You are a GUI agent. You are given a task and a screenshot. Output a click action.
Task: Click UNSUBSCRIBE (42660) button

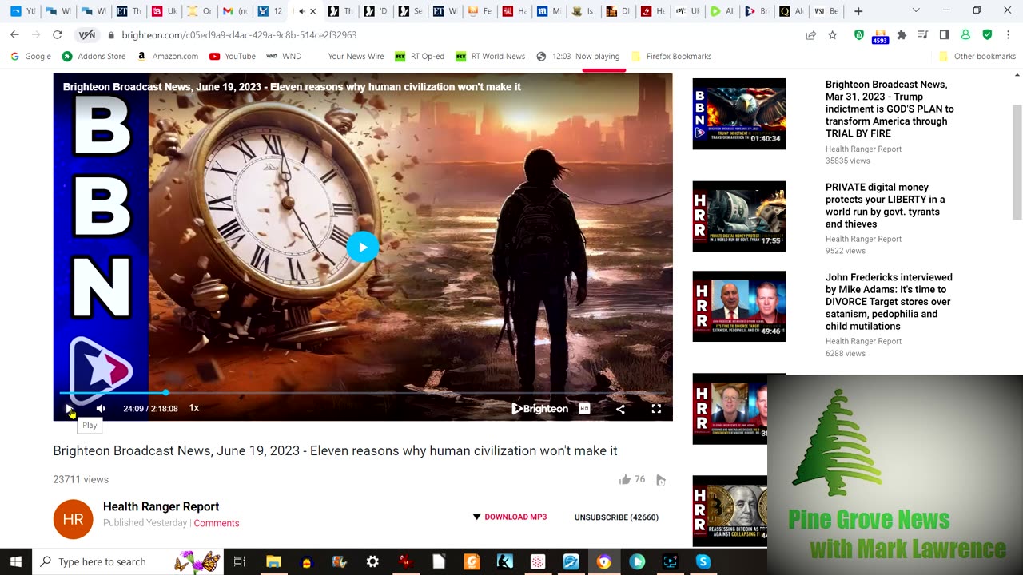(616, 517)
